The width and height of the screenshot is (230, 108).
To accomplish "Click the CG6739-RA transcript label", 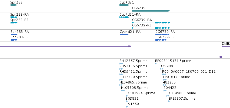I will (142, 20).
